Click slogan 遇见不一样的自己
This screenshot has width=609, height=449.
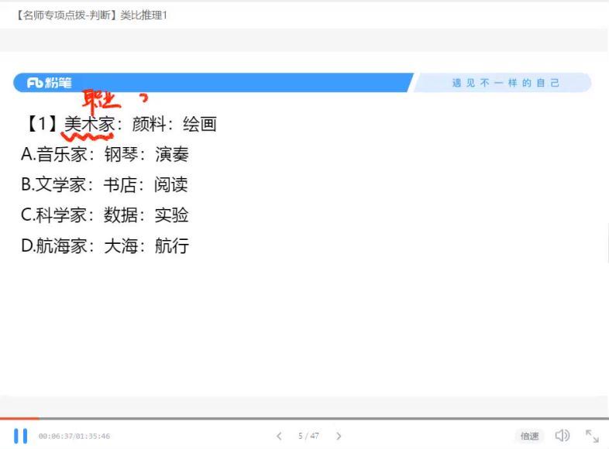(506, 83)
